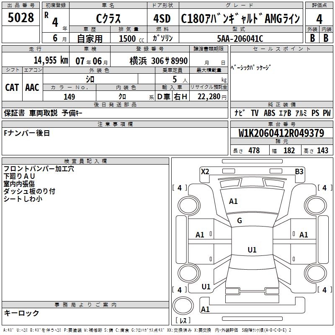Click the model code 5AA-206041C
Viewport: 335px width, 335px height.
240,39
